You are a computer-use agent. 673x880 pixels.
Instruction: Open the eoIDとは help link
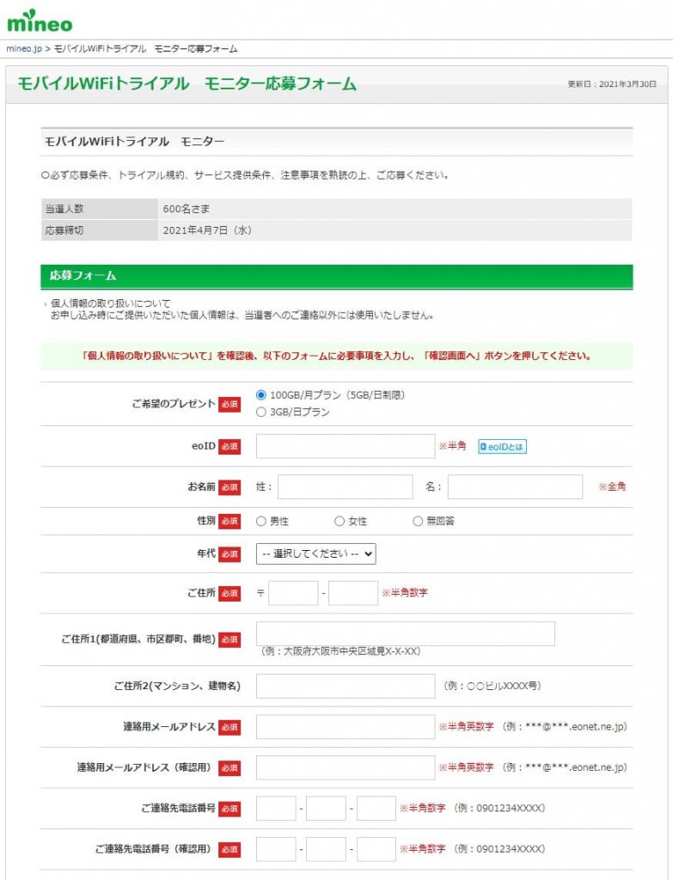click(502, 447)
